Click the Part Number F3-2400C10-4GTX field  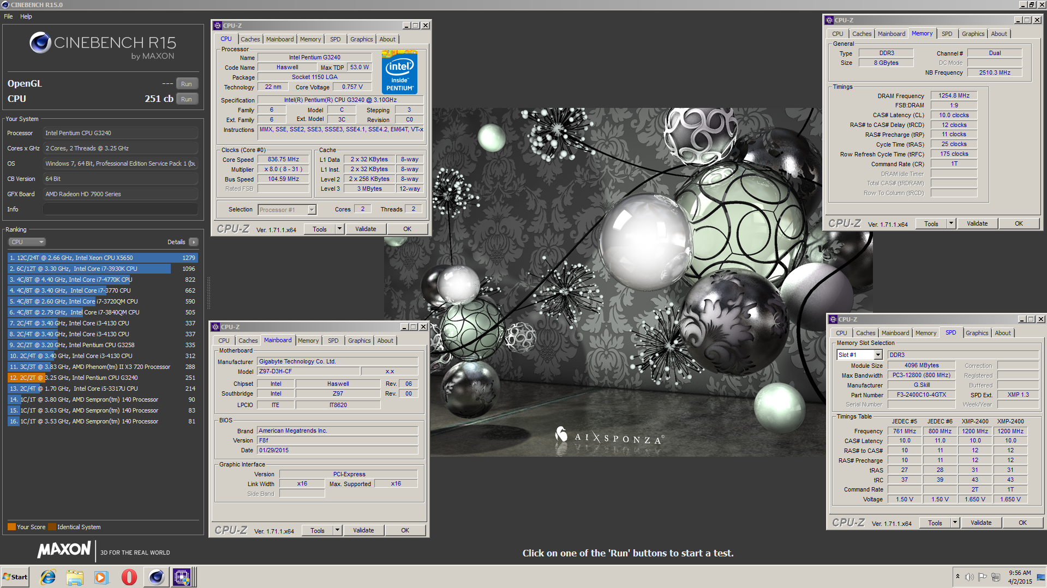pos(922,395)
